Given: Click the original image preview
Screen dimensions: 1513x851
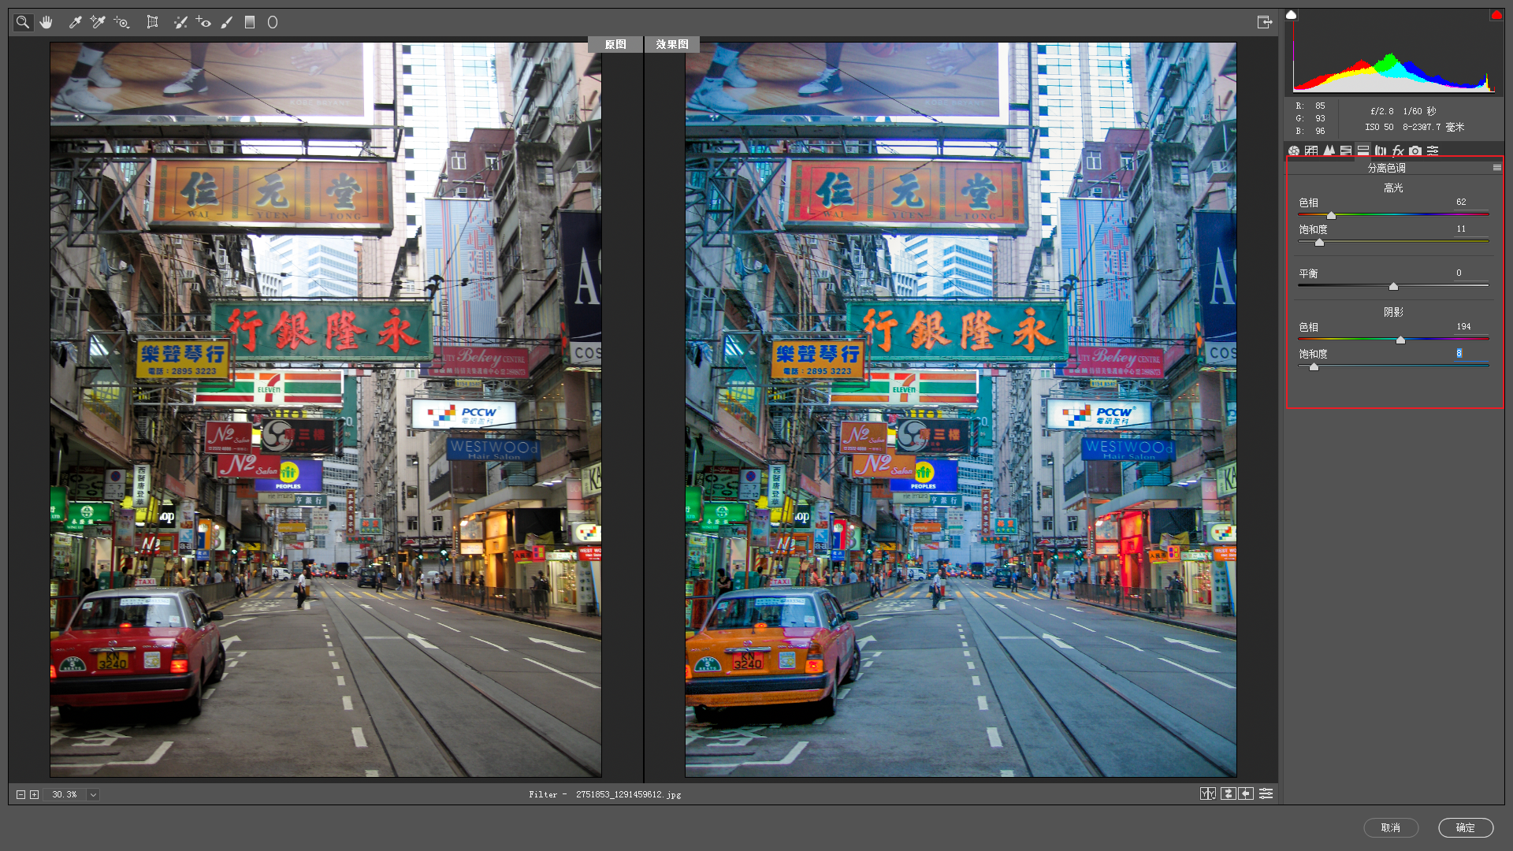Looking at the screenshot, I should tap(325, 410).
